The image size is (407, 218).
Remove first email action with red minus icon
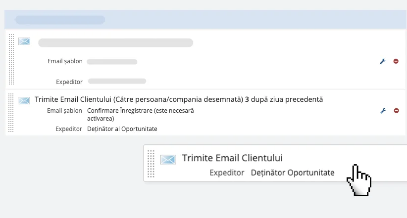pyautogui.click(x=396, y=61)
